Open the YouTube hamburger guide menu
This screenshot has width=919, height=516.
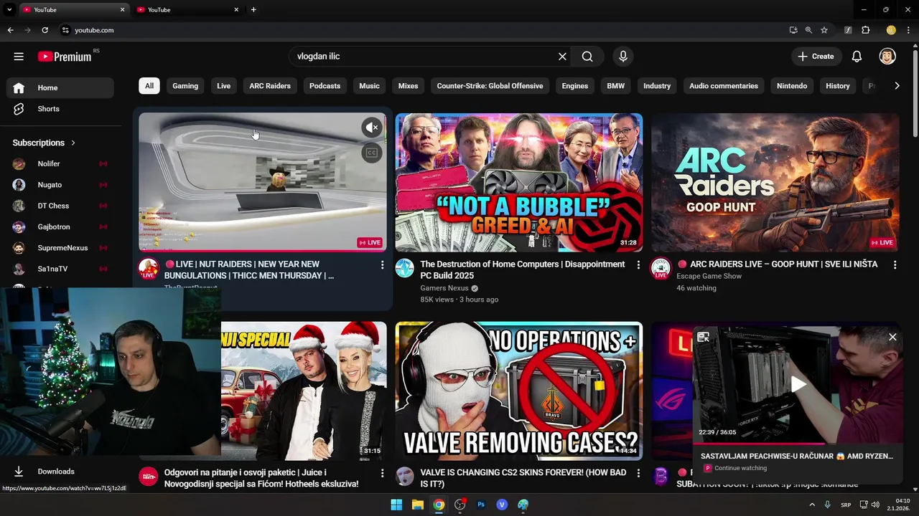tap(19, 57)
